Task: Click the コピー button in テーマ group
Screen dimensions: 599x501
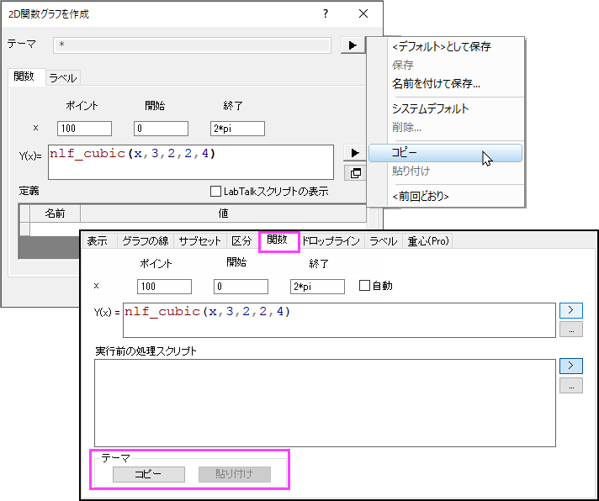Action: click(x=149, y=474)
